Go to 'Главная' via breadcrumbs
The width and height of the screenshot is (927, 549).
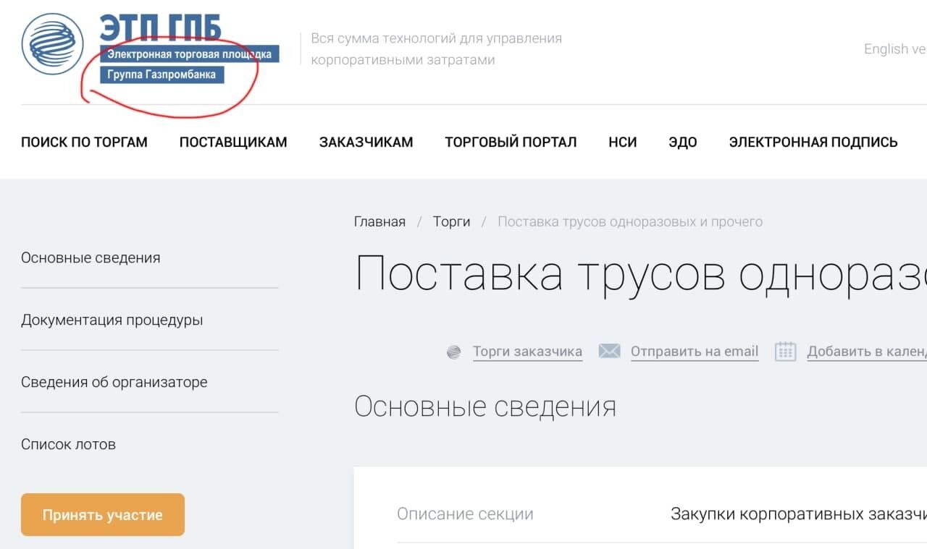coord(379,221)
